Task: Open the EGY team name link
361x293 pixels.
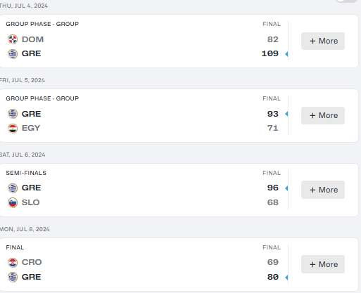Action: (x=31, y=128)
